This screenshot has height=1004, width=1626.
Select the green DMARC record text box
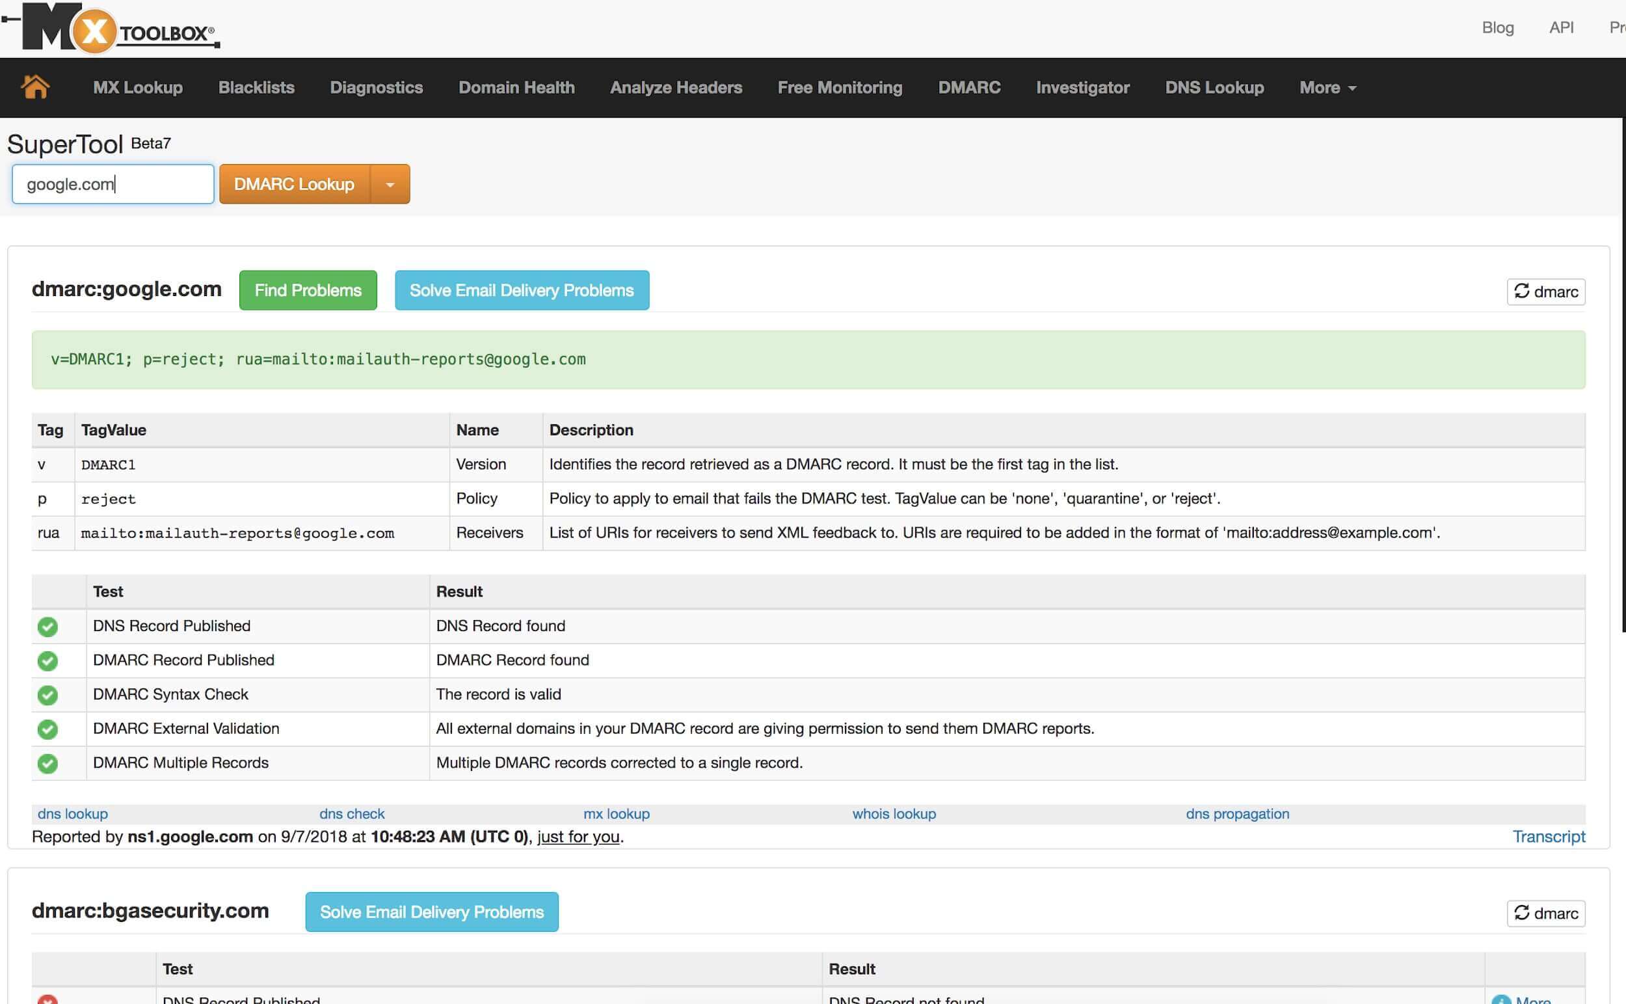pyautogui.click(x=808, y=359)
